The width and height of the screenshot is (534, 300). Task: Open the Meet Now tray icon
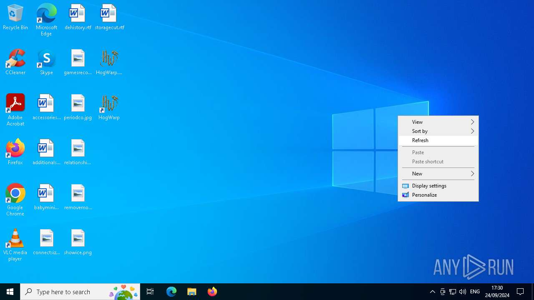pyautogui.click(x=443, y=292)
